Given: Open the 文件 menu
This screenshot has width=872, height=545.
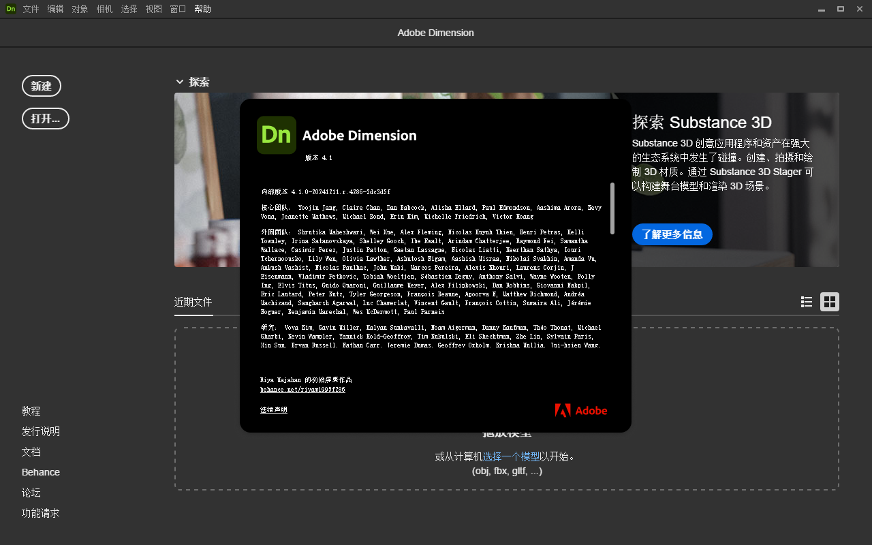Looking at the screenshot, I should (x=31, y=9).
